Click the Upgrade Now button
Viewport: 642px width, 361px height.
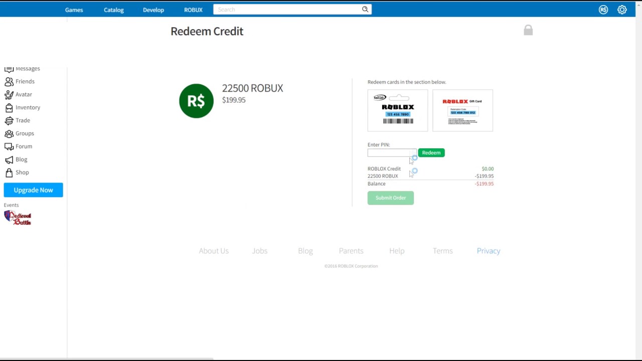(x=33, y=190)
